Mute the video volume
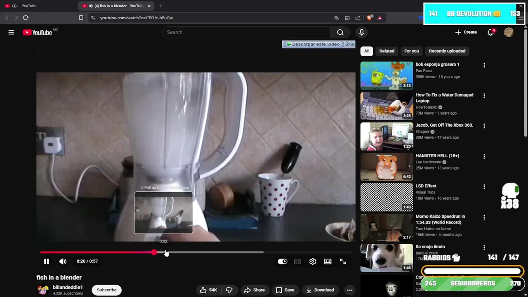 (63, 261)
